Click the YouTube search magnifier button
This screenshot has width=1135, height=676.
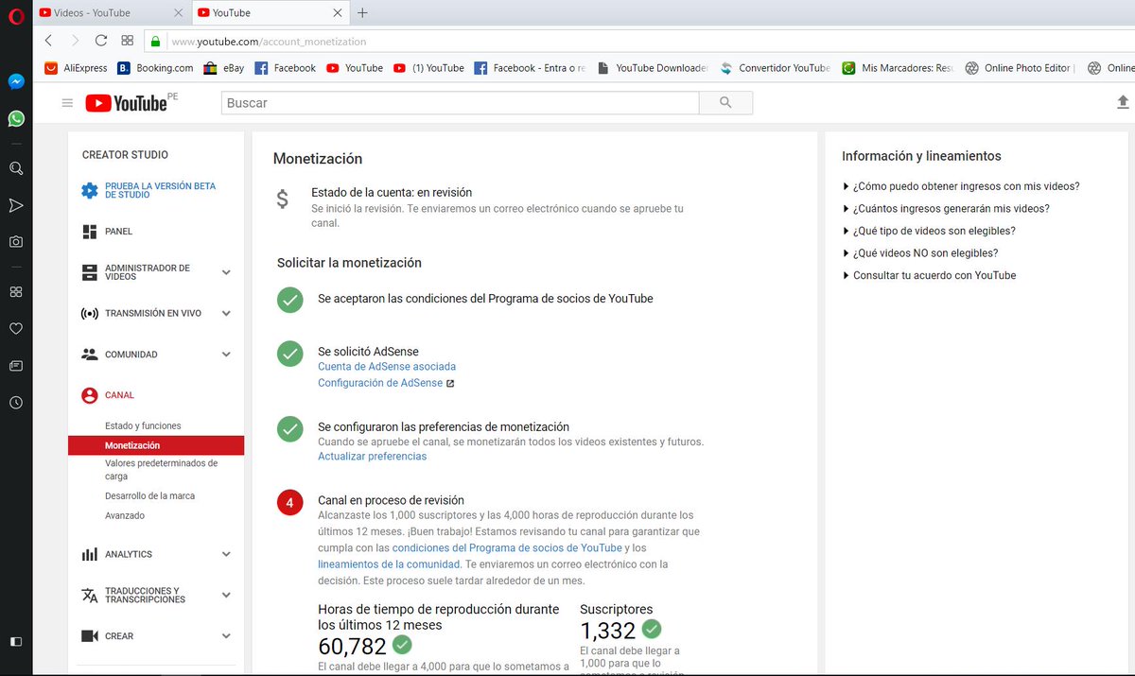pos(725,103)
